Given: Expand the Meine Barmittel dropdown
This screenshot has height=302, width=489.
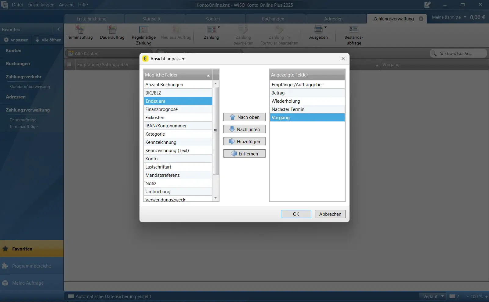Looking at the screenshot, I should [465, 17].
